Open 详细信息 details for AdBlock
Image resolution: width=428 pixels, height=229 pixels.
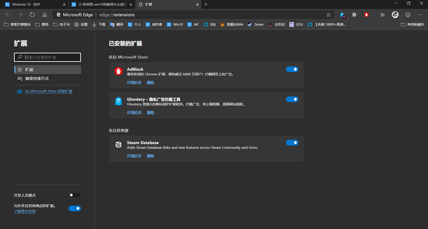coord(134,82)
